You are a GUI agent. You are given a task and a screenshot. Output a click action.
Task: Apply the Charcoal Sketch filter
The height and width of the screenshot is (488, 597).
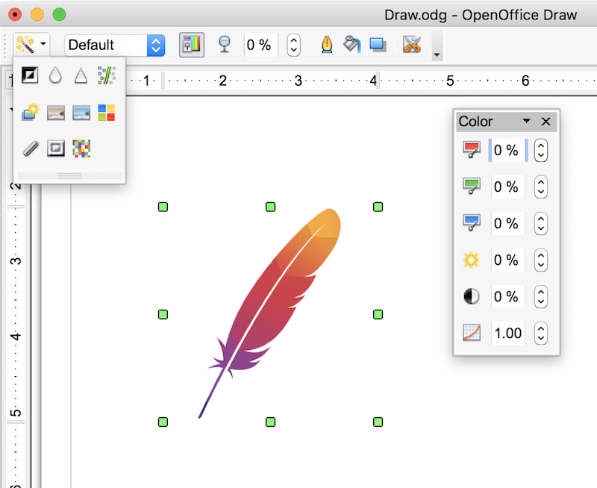29,148
